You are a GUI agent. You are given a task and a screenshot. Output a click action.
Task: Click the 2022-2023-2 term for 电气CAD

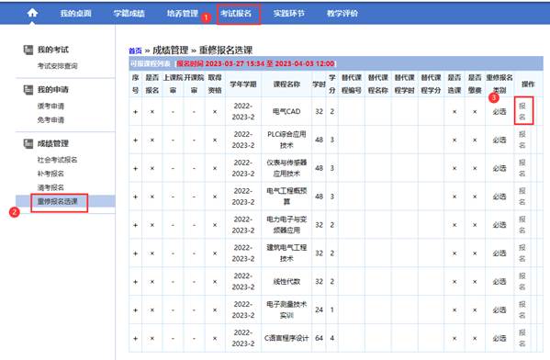243,111
